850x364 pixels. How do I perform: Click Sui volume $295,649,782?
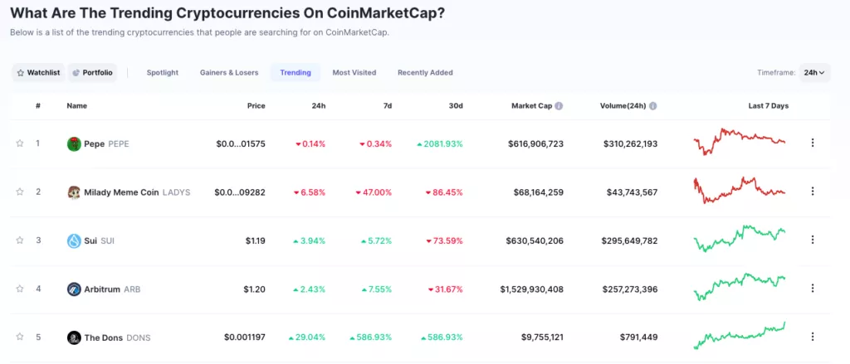click(630, 241)
